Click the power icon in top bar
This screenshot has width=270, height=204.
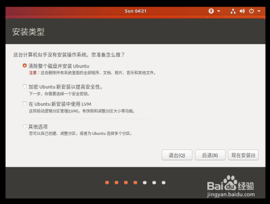252,11
